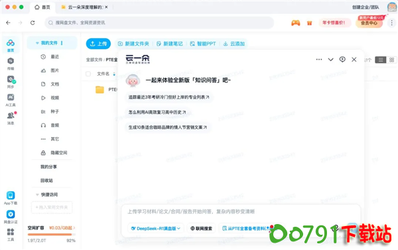398x250 pixels.
Task: Go forward with the right arrow
Action: click(21, 23)
